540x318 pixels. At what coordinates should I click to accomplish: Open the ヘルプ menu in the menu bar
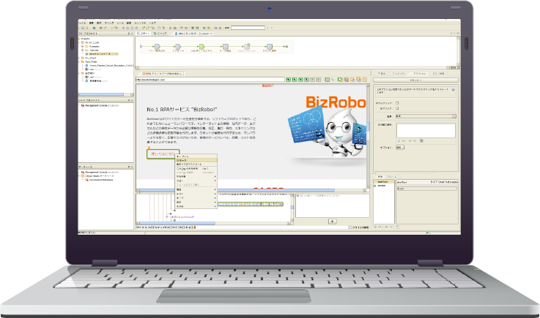152,23
